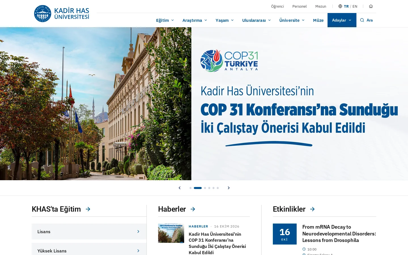This screenshot has height=255, width=408.
Task: Open the Müze menu item
Action: 318,20
